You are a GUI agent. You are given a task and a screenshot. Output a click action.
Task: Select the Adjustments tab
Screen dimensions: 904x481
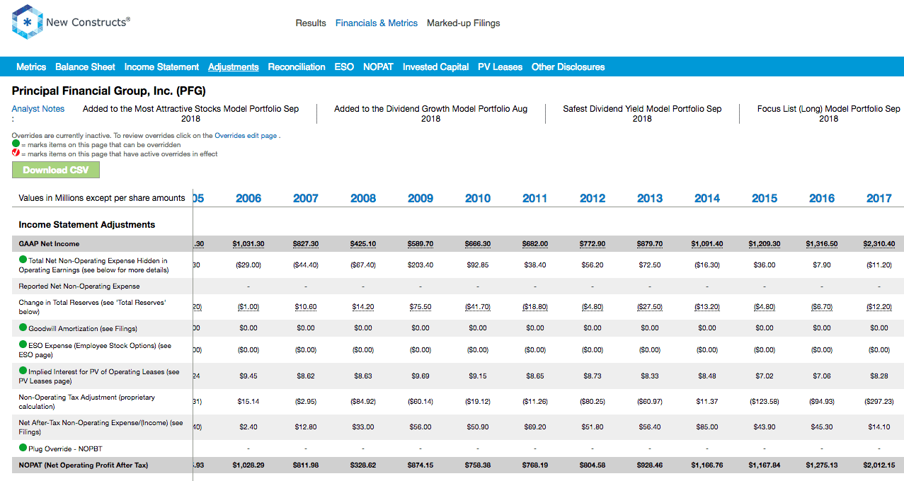coord(233,67)
